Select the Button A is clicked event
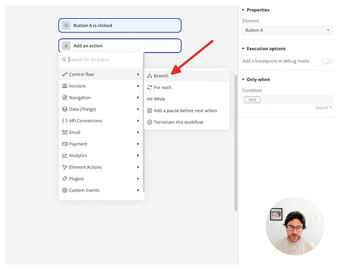 (x=120, y=25)
